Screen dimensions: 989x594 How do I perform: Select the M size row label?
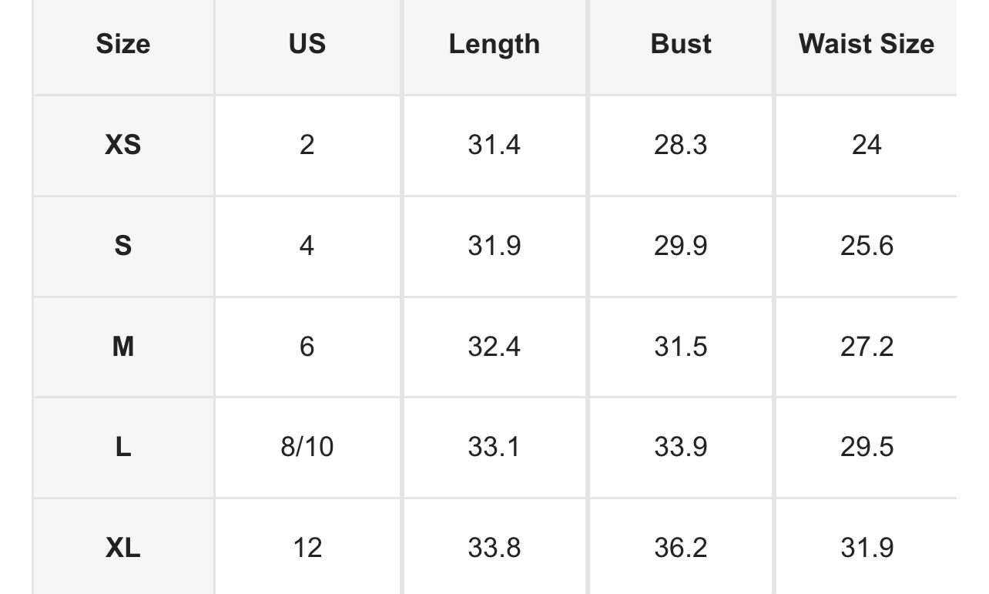[x=123, y=347]
